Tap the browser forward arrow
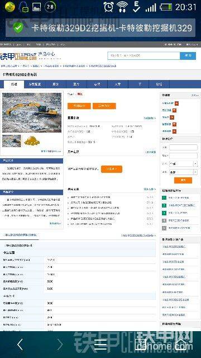Screen dimensions: 201x358 click(60, 345)
